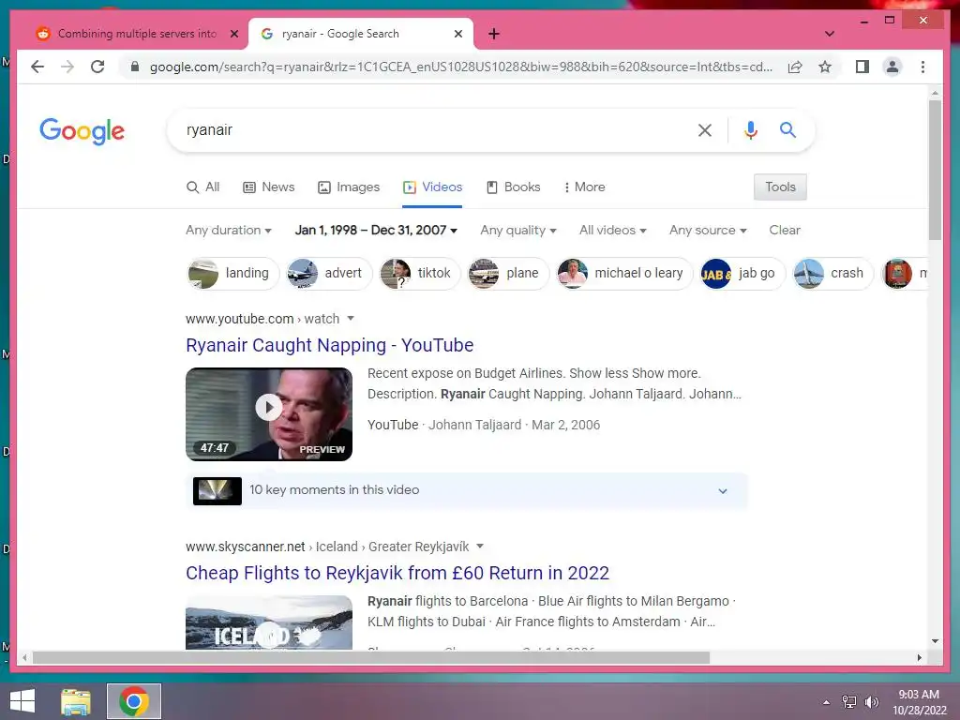Screen dimensions: 960x720
Task: Show hidden system tray icons
Action: point(827,702)
